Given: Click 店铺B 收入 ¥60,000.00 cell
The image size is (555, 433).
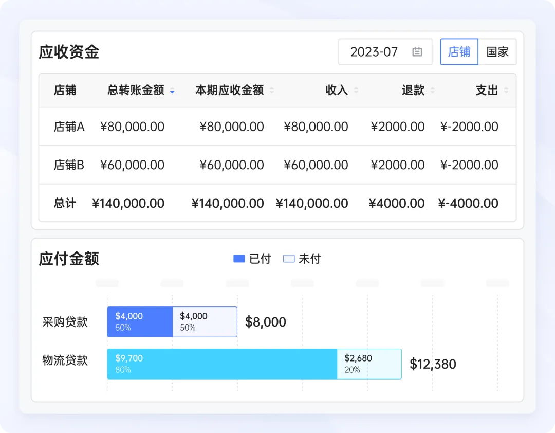Looking at the screenshot, I should (316, 165).
